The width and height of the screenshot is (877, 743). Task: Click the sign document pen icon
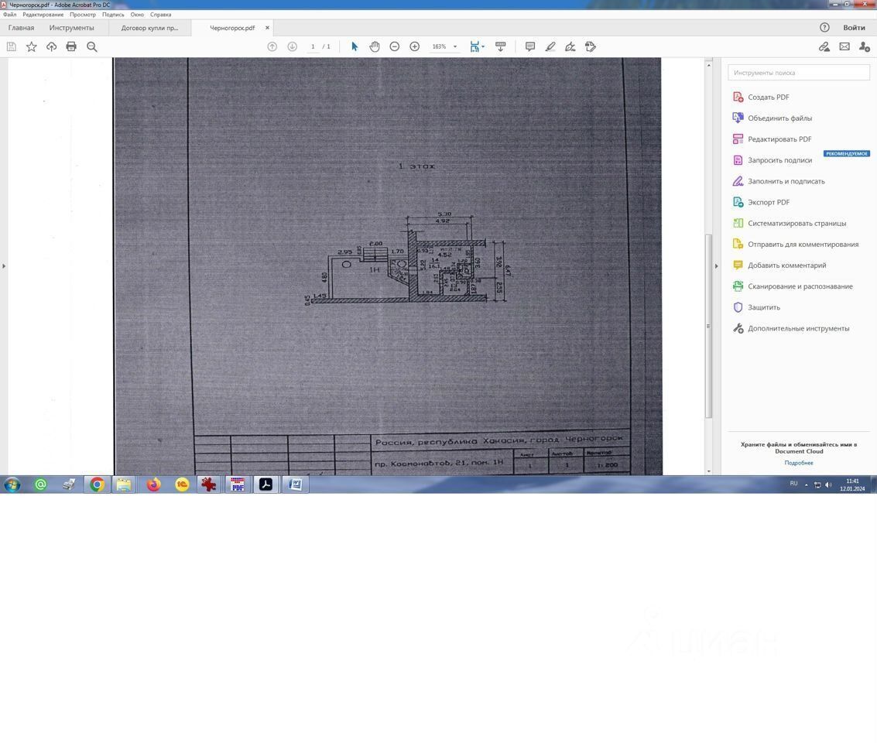570,47
